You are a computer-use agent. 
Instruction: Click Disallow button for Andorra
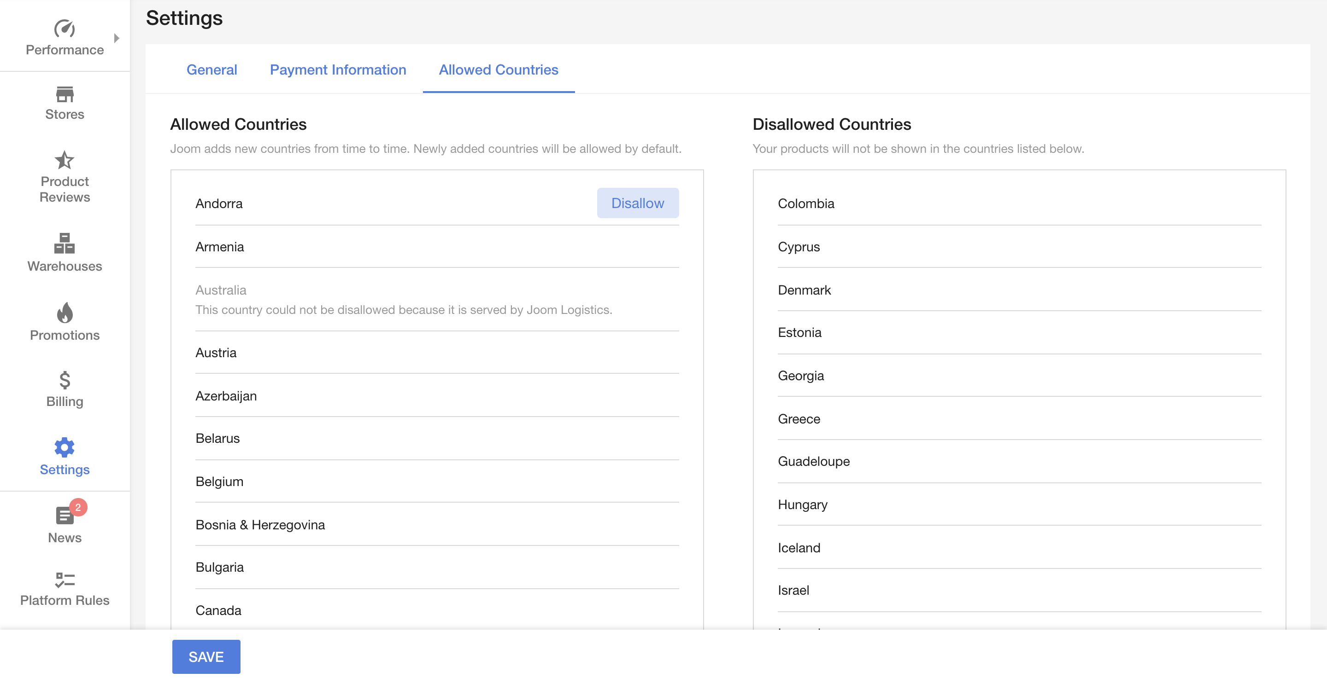[x=637, y=203]
